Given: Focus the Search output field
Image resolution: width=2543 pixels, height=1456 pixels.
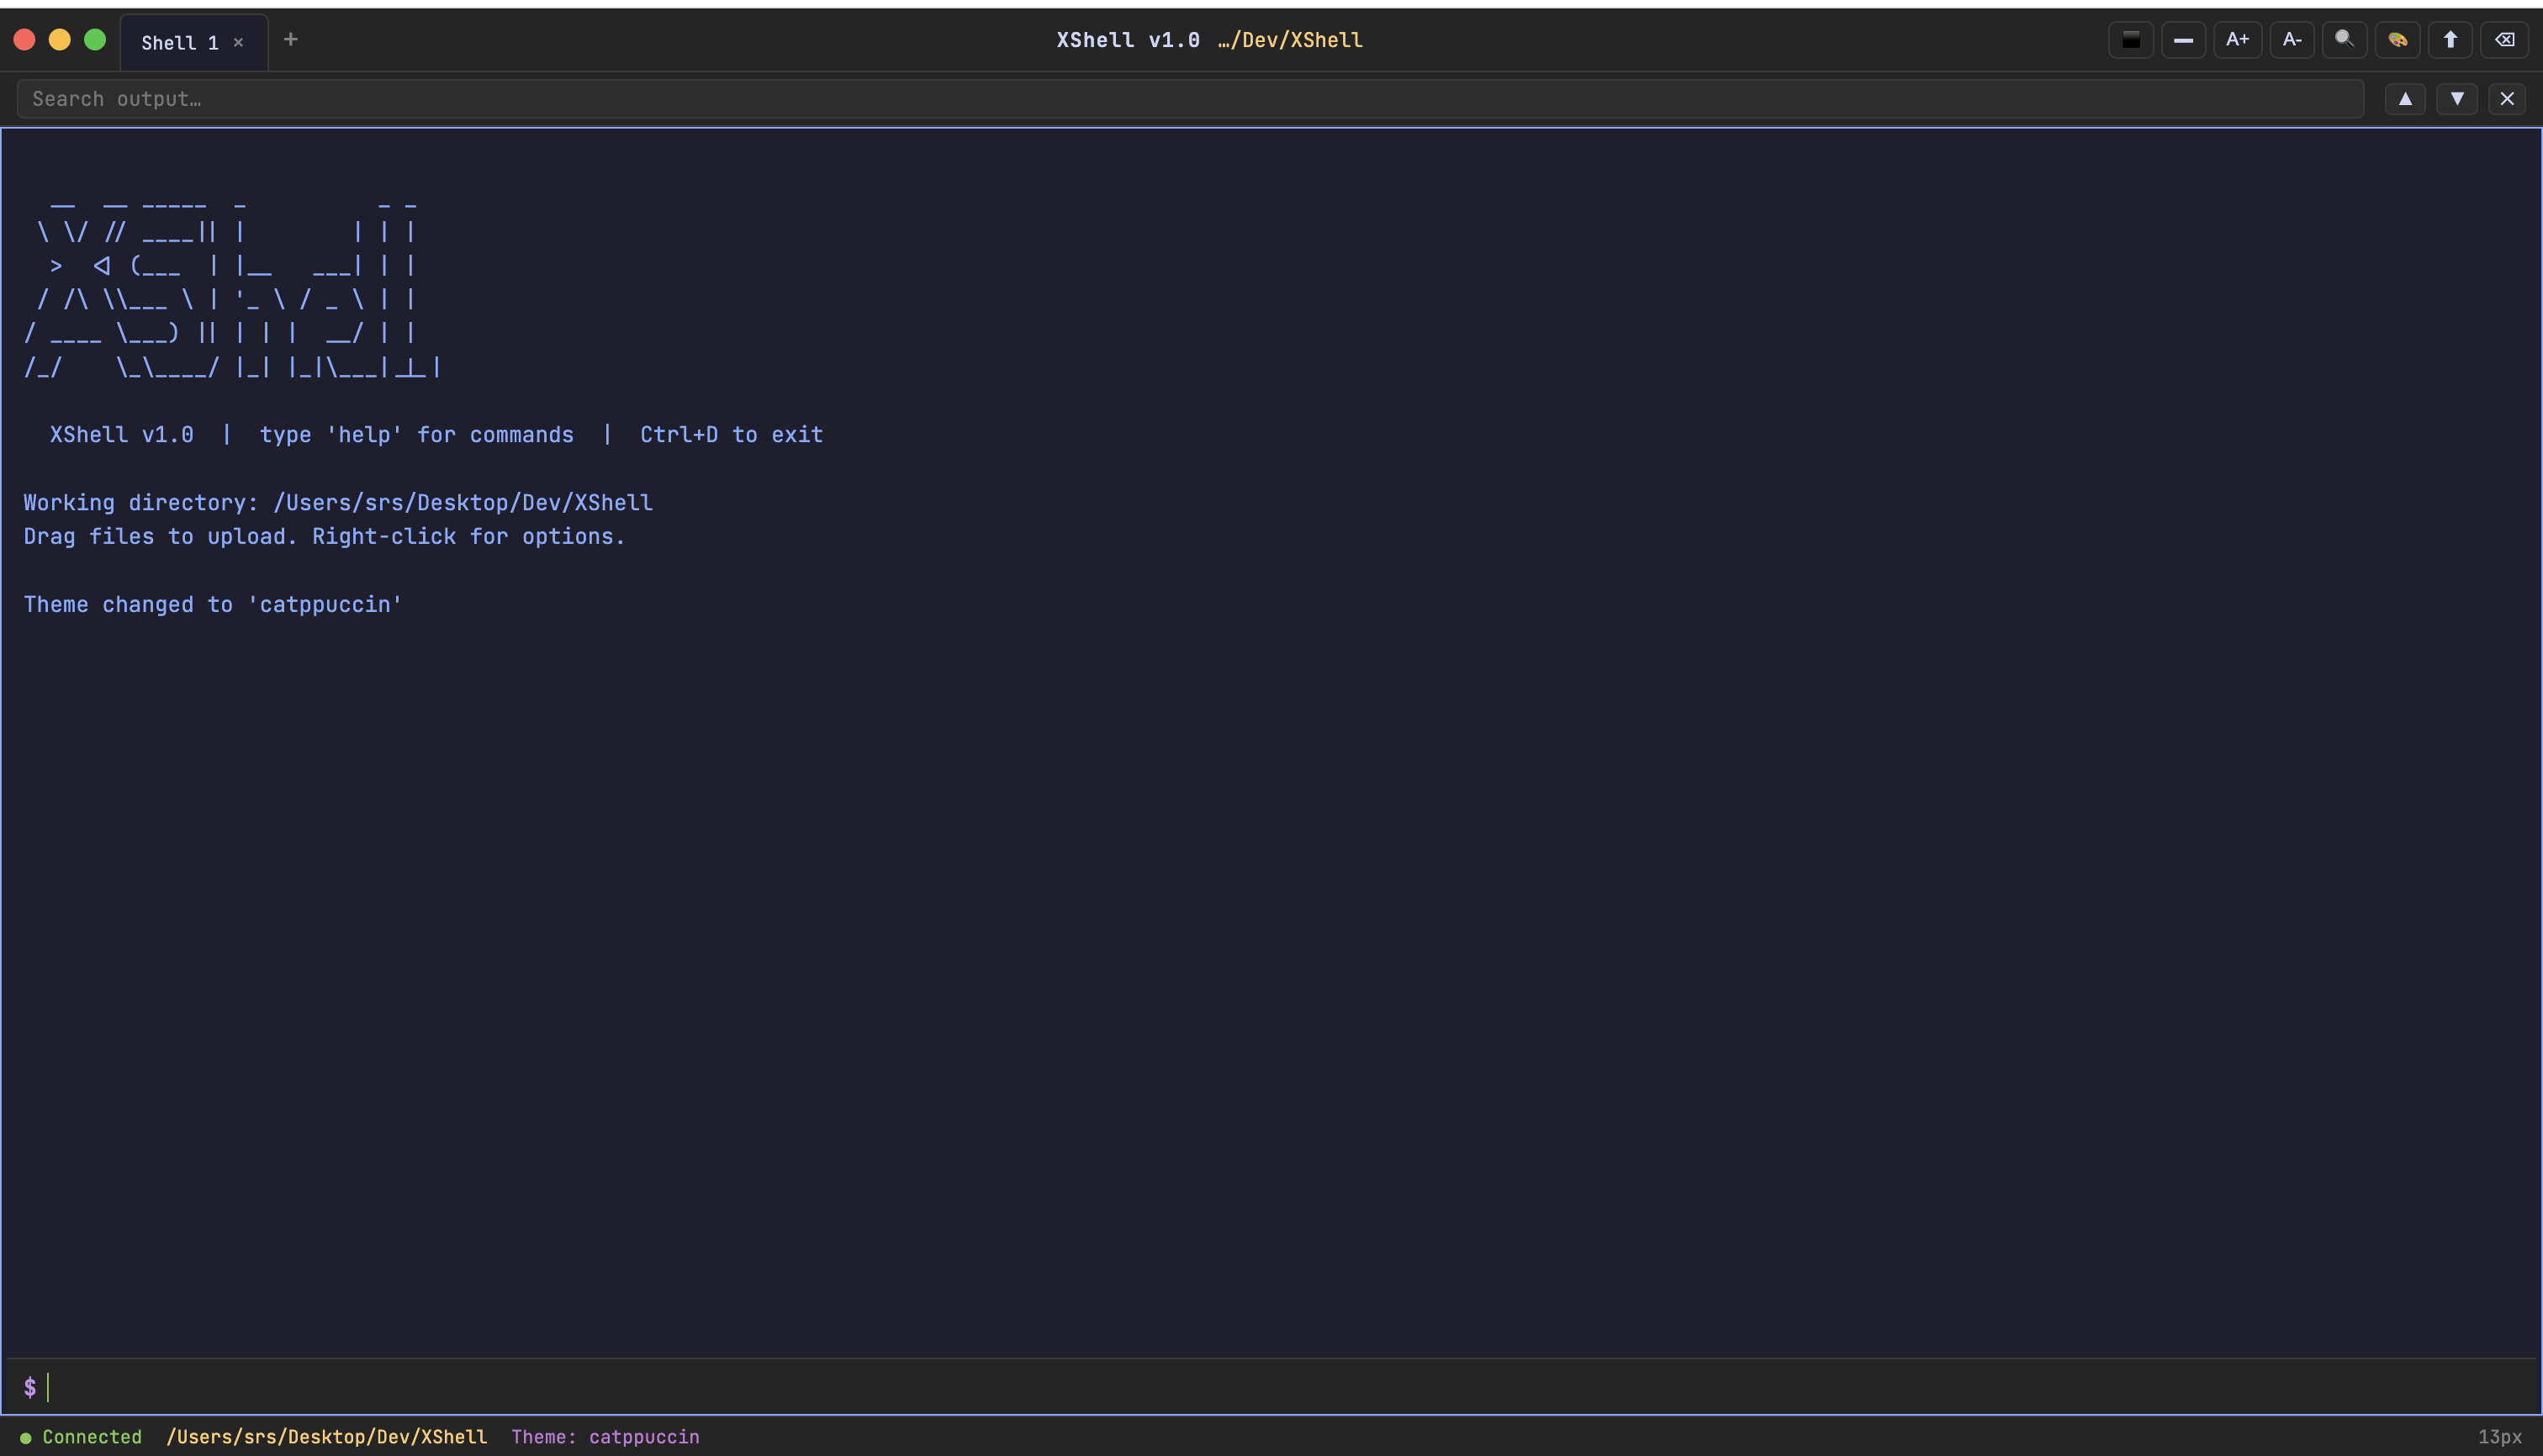Looking at the screenshot, I should click(1191, 99).
